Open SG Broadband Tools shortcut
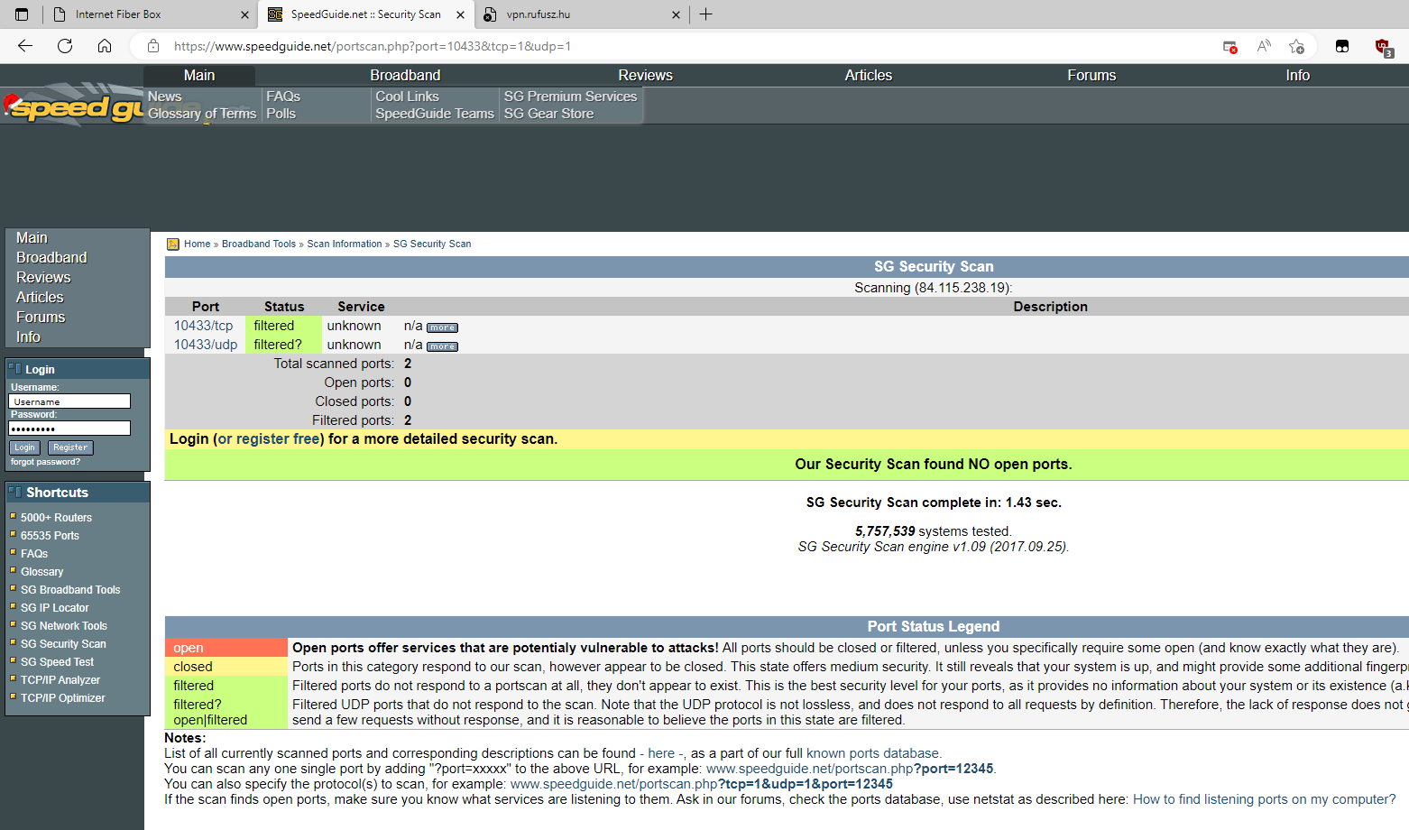Viewport: 1409px width, 830px height. pyautogui.click(x=70, y=590)
